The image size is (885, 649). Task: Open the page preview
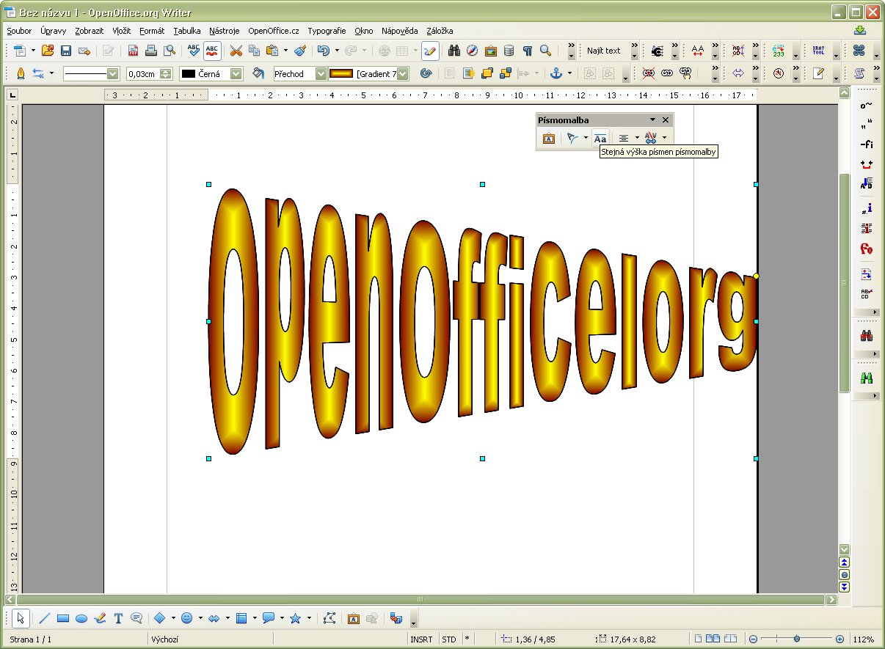point(170,51)
